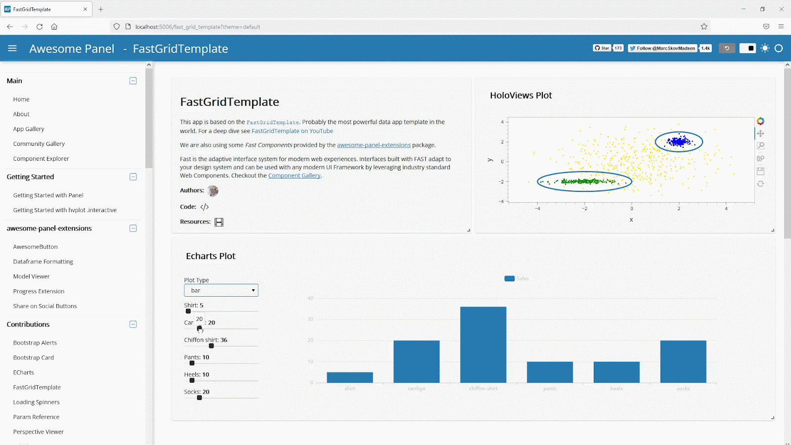Click the reset layout arrow button
This screenshot has height=445, width=791.
[x=727, y=48]
